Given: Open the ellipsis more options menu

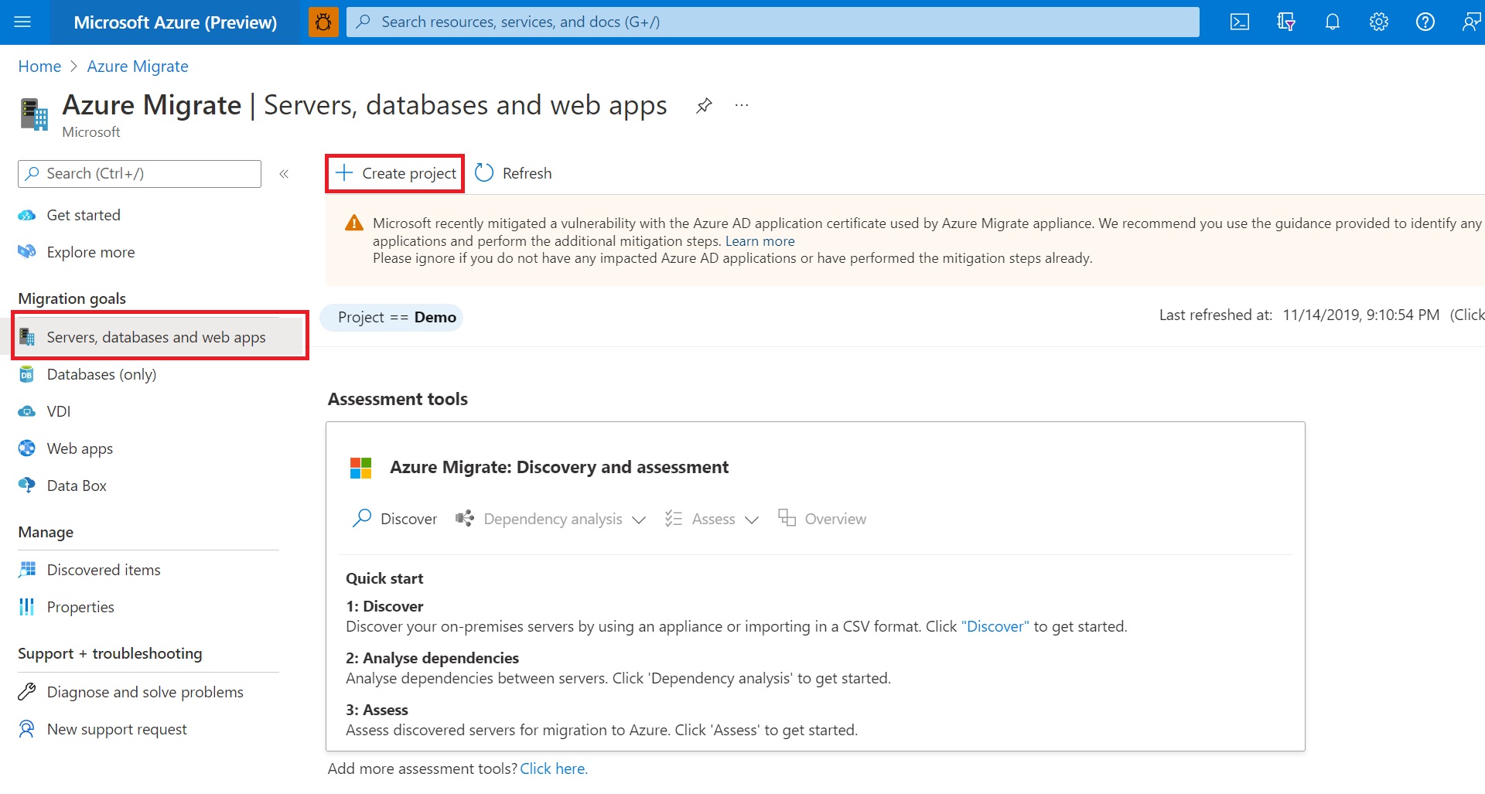Looking at the screenshot, I should 742,105.
